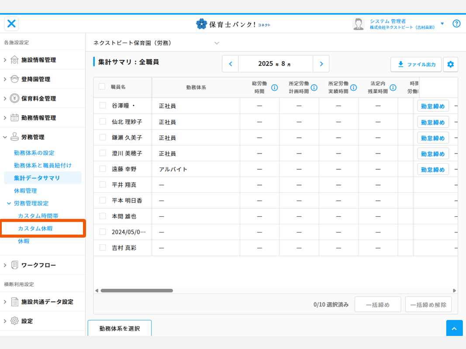466x349 pixels.
Task: Tick the checkbox for 遠藤 幸野
Action: coord(103,169)
